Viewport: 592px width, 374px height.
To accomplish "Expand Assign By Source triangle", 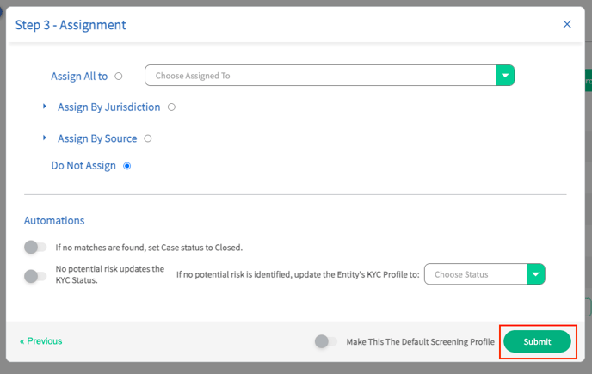I will 45,138.
